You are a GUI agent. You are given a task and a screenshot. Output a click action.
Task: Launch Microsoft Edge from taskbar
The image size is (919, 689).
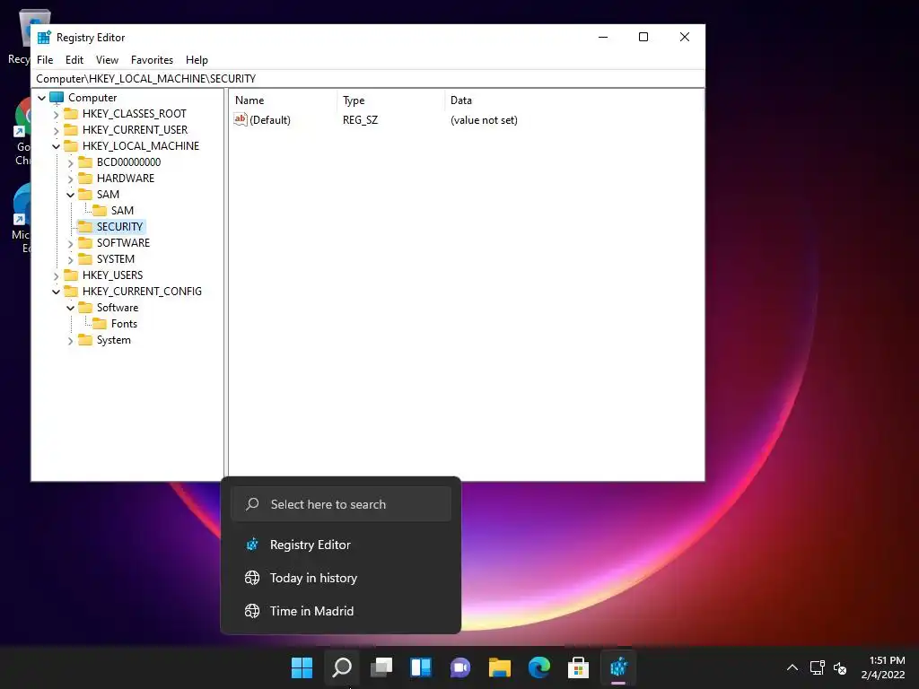538,667
